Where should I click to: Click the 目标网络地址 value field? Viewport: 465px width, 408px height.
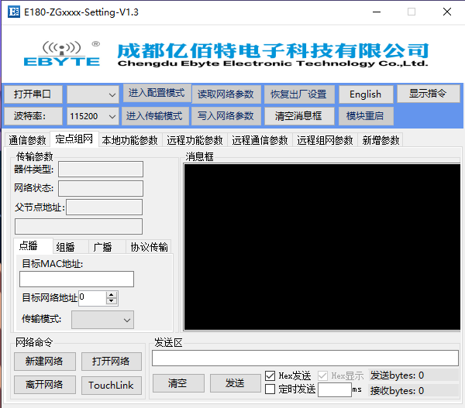(92, 298)
